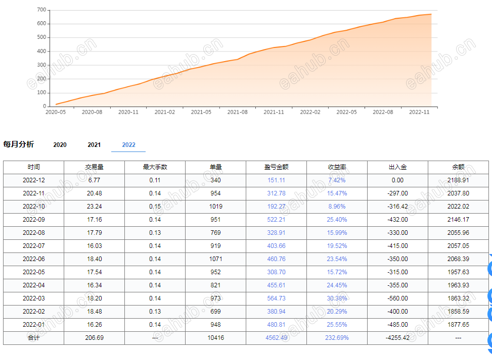Viewport: 492px width, 355px height.
Task: Switch to the 2020 monthly analysis tab
Action: tap(60, 145)
